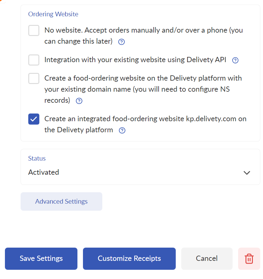The height and width of the screenshot is (279, 263).
Task: Click the 'Ordering Website' section heading
Action: pos(53,14)
